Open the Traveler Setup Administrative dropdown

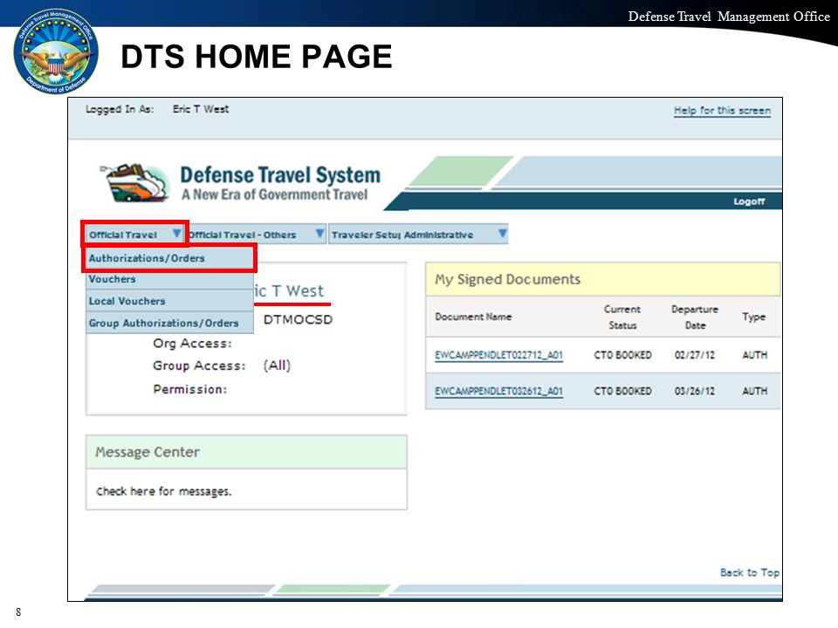418,234
